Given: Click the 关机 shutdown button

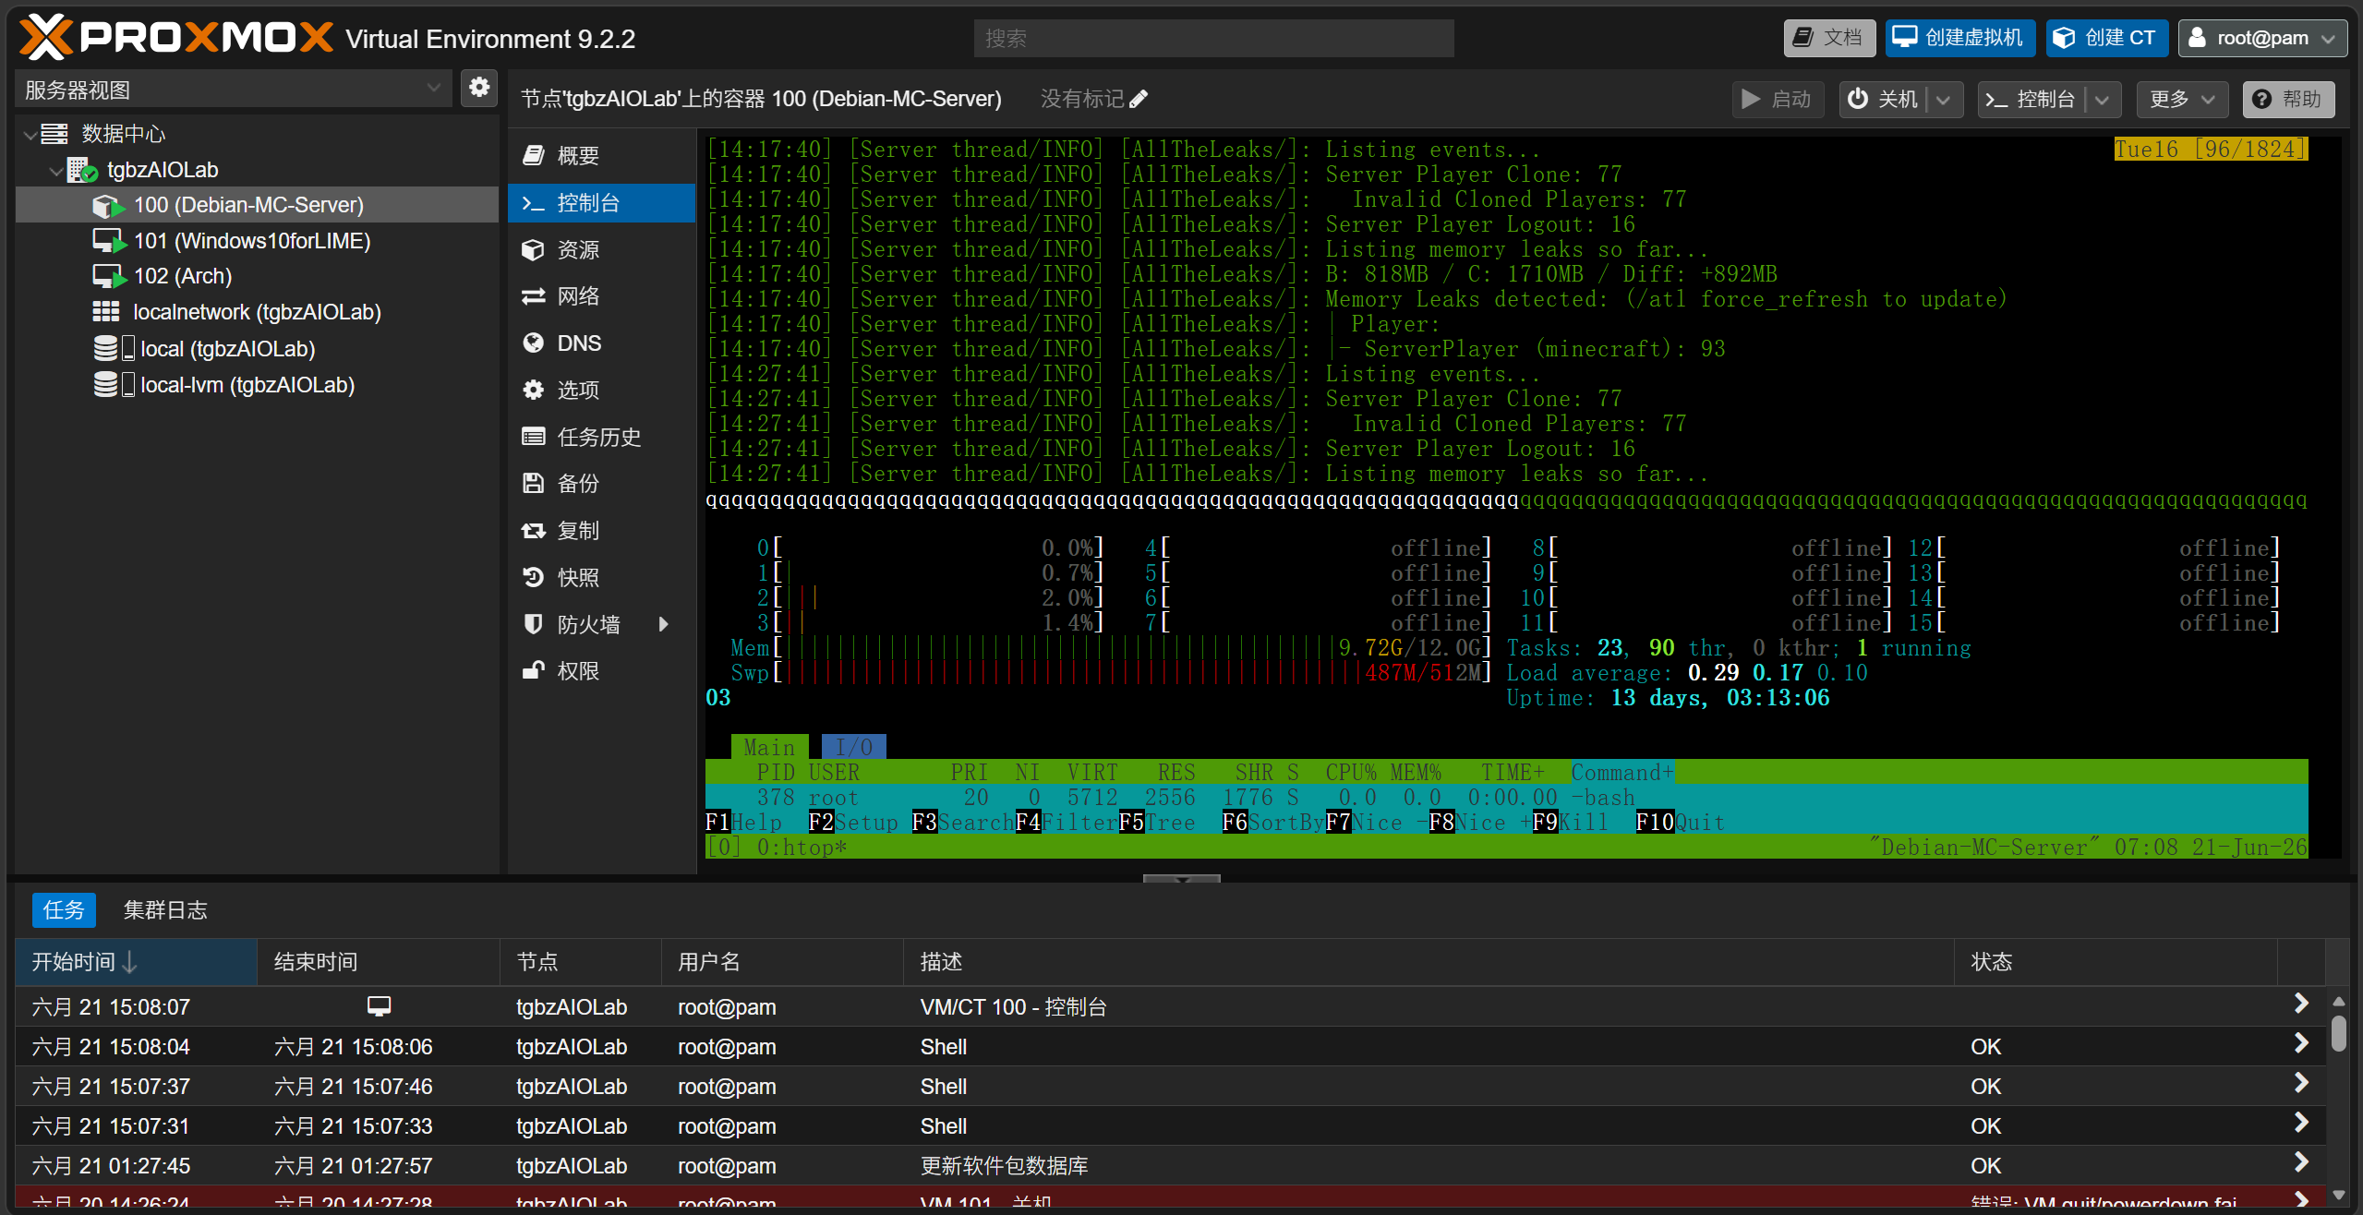Looking at the screenshot, I should pyautogui.click(x=1884, y=100).
